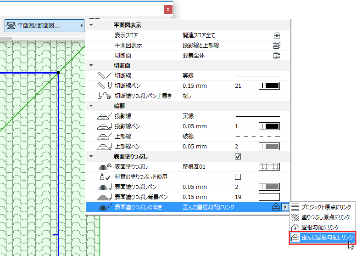362x256 pixels.
Task: Click the 投影線 outline icon
Action: (x=104, y=116)
